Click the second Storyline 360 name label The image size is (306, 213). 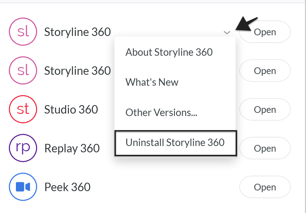77,71
